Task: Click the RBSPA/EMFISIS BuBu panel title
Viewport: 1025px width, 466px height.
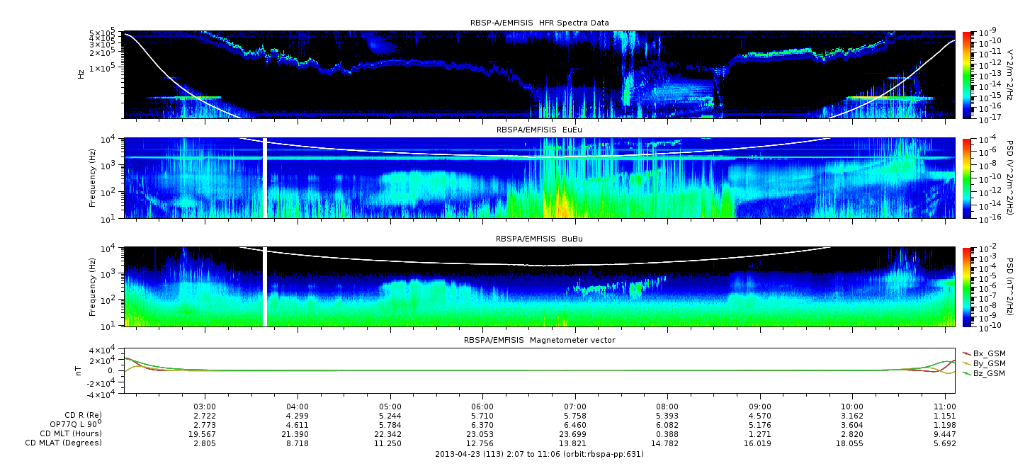Action: [539, 240]
